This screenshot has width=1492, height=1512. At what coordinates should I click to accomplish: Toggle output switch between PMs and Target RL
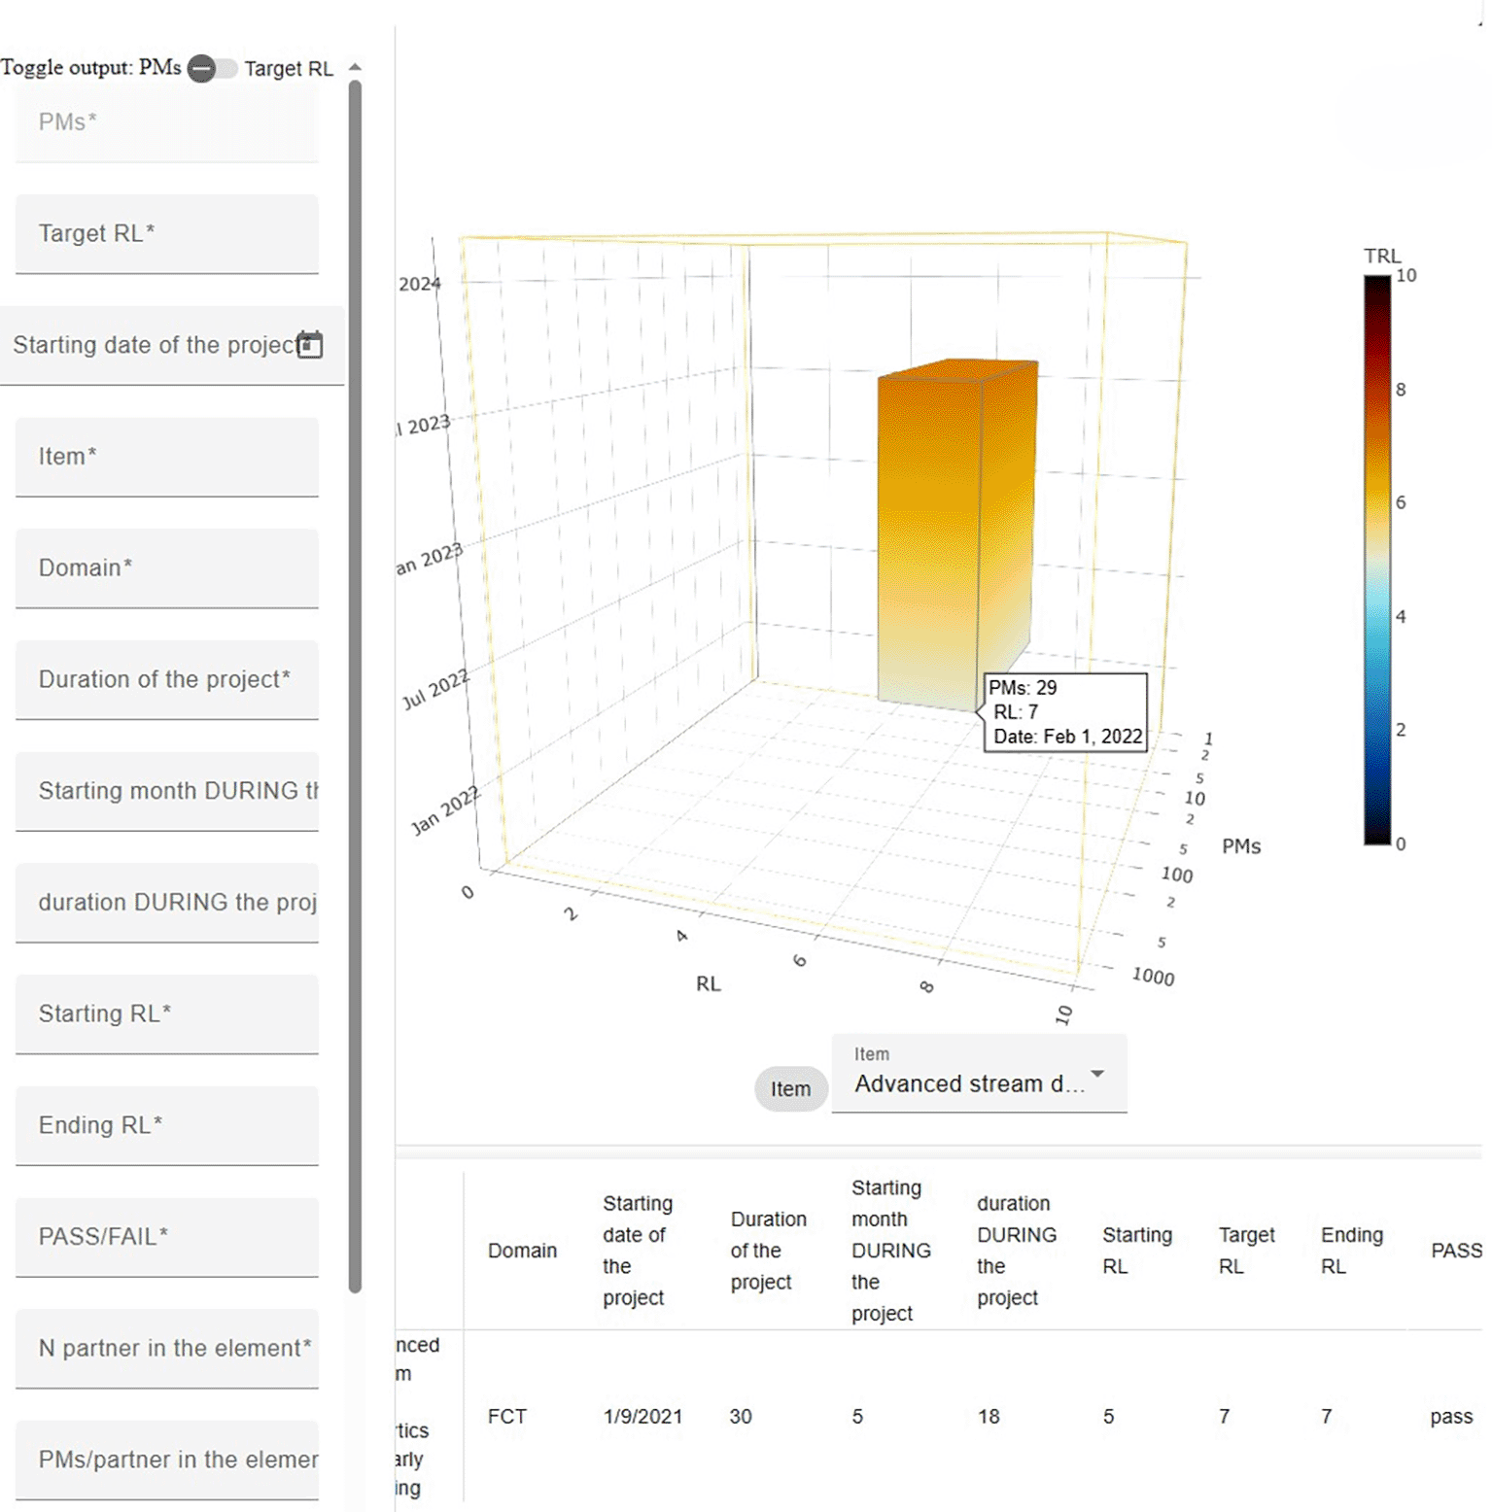pyautogui.click(x=212, y=68)
